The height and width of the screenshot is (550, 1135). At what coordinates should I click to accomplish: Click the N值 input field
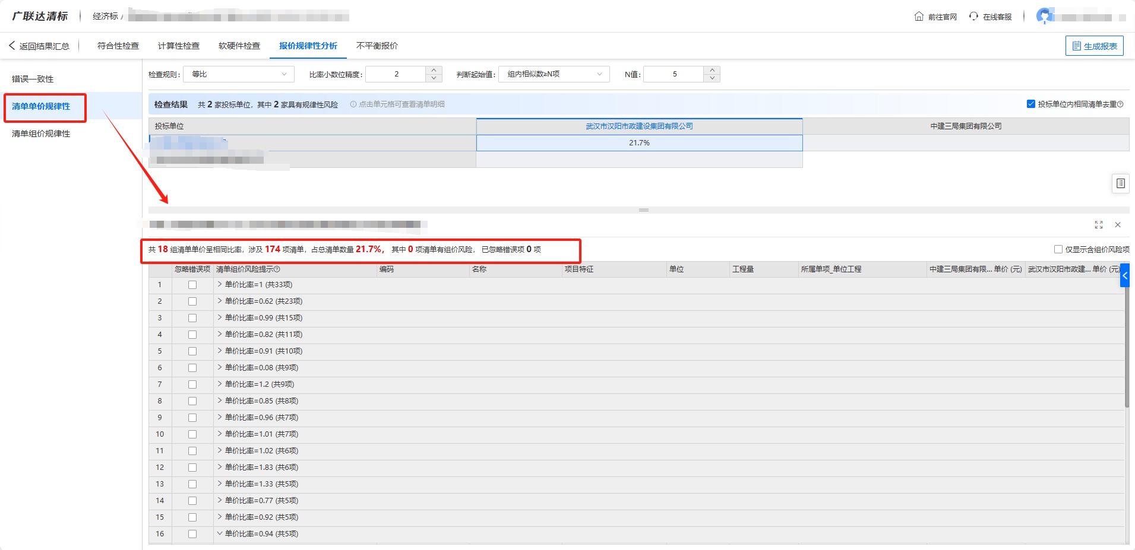pos(674,74)
